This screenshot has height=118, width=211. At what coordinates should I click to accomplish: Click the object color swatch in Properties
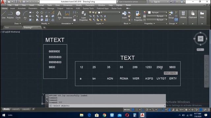coord(149,12)
